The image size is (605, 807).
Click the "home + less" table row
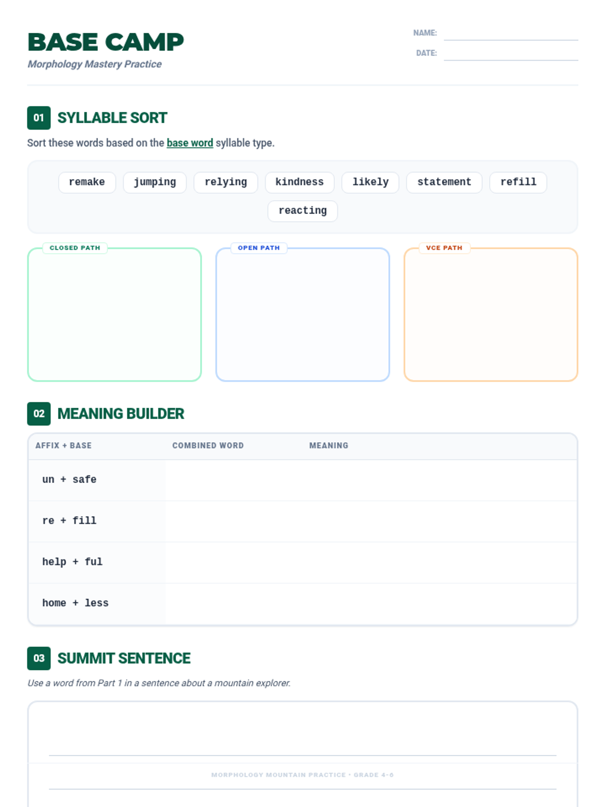302,603
